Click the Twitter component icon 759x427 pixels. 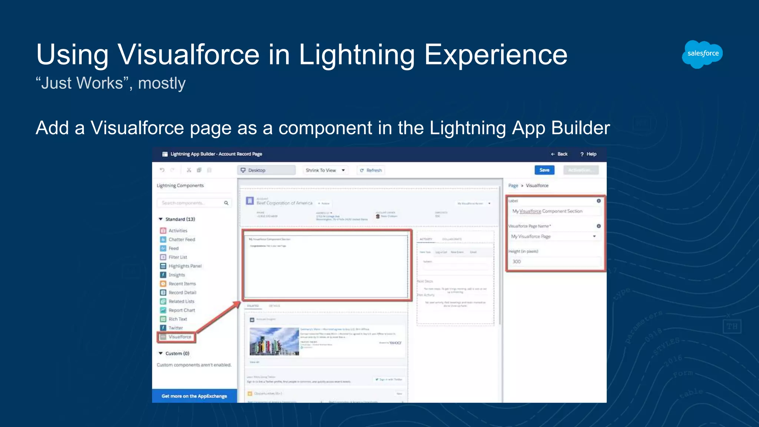click(163, 328)
